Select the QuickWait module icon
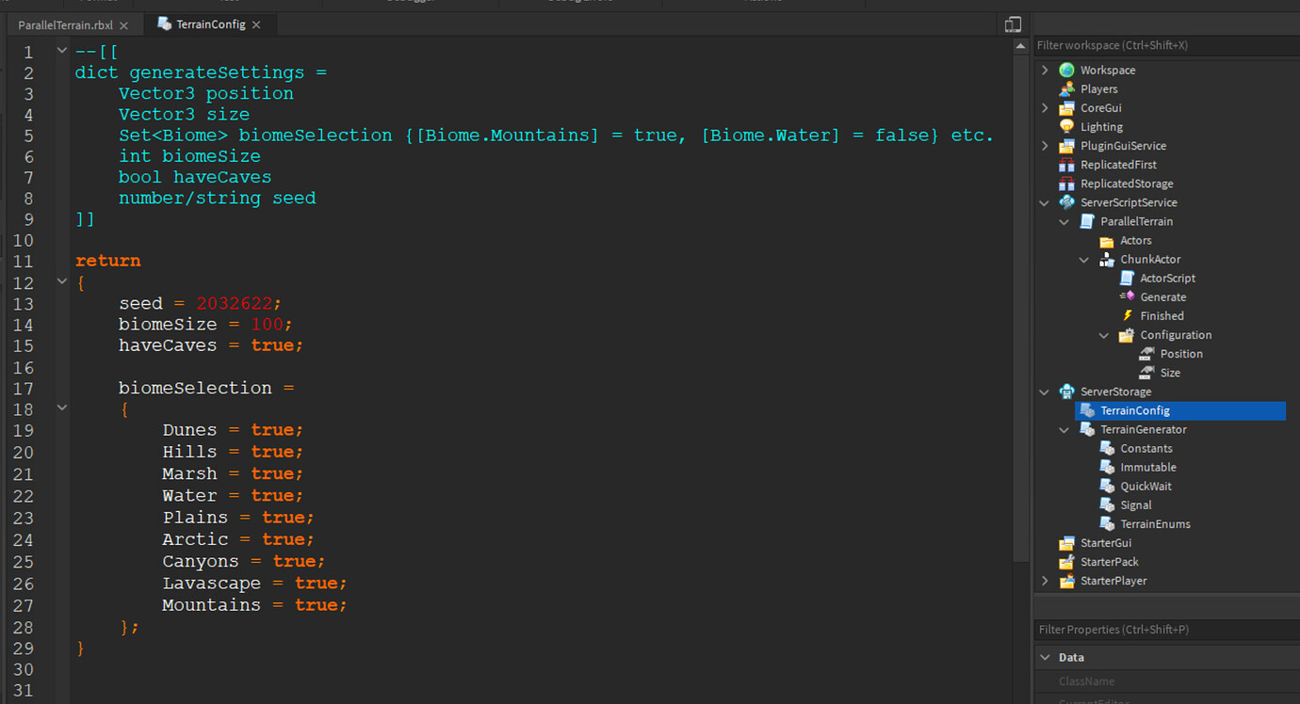This screenshot has width=1300, height=704. pyautogui.click(x=1107, y=487)
